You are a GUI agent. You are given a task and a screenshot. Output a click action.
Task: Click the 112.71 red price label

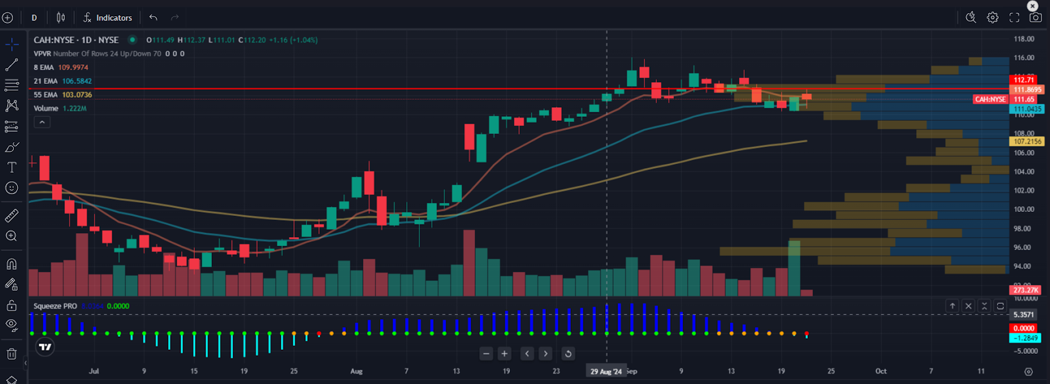pos(1024,80)
